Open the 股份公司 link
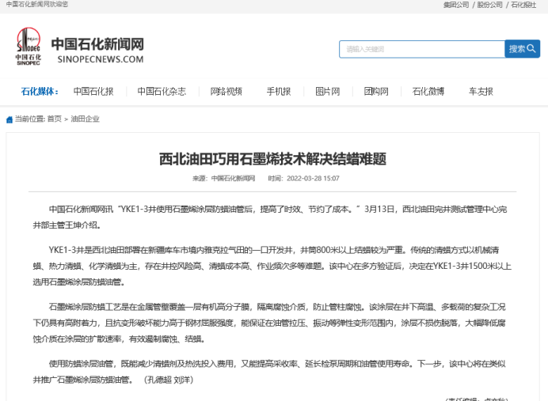Viewport: 548px width, 401px height. tap(489, 5)
